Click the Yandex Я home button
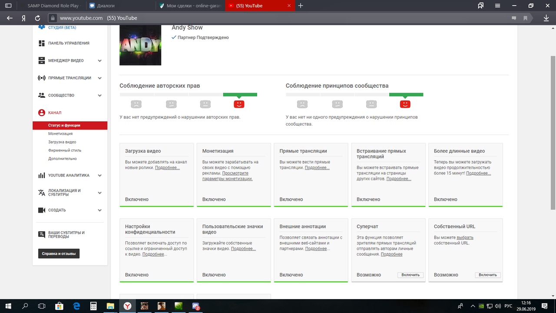 pos(23,18)
